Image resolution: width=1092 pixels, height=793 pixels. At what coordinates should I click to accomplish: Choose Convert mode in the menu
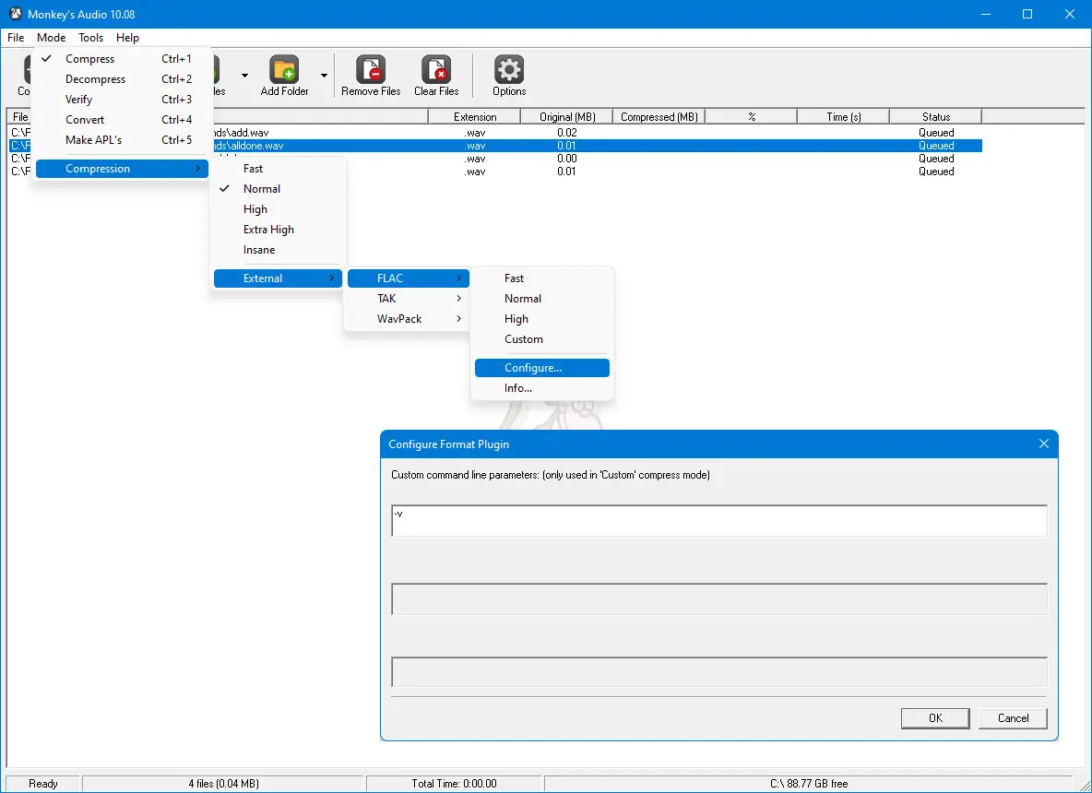click(x=122, y=120)
